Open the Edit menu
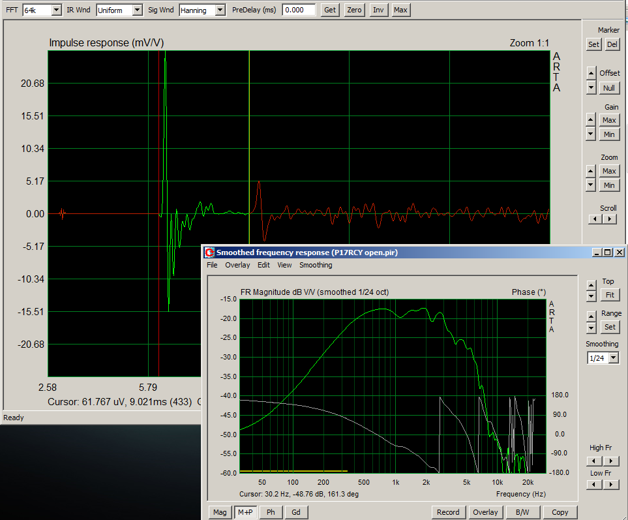Image resolution: width=628 pixels, height=520 pixels. point(263,265)
